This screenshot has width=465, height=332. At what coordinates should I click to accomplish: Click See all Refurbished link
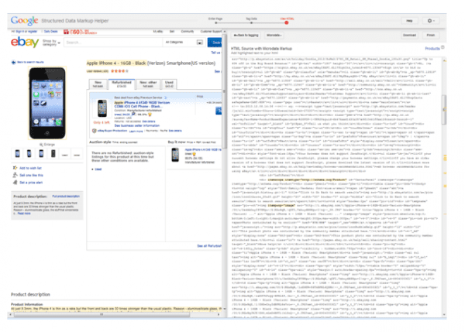coord(209,246)
